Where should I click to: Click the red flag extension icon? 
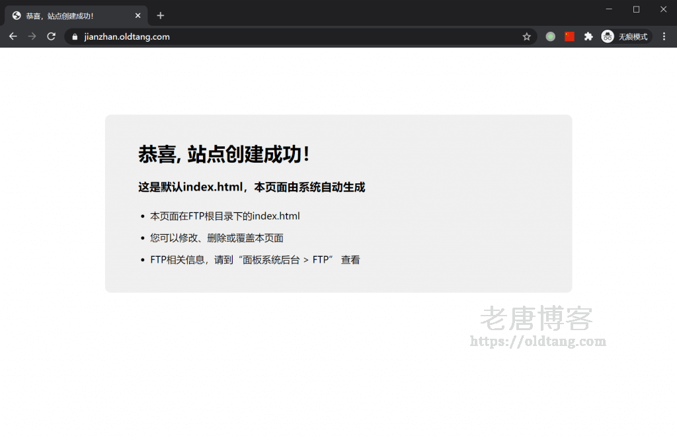569,37
